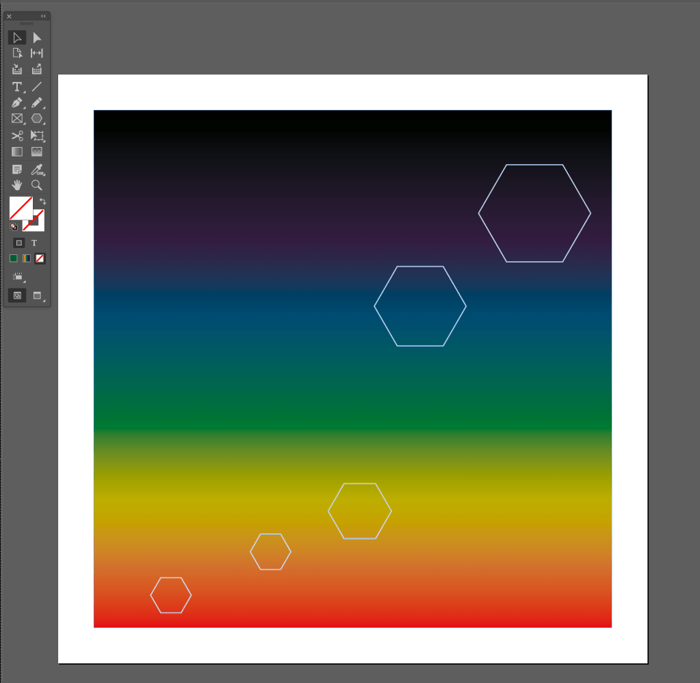Pick the Content Collector tool
Image resolution: width=700 pixels, height=683 pixels.
[17, 69]
